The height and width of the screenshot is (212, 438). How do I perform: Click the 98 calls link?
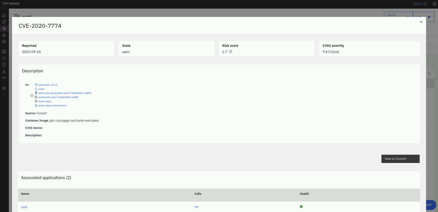point(196,207)
